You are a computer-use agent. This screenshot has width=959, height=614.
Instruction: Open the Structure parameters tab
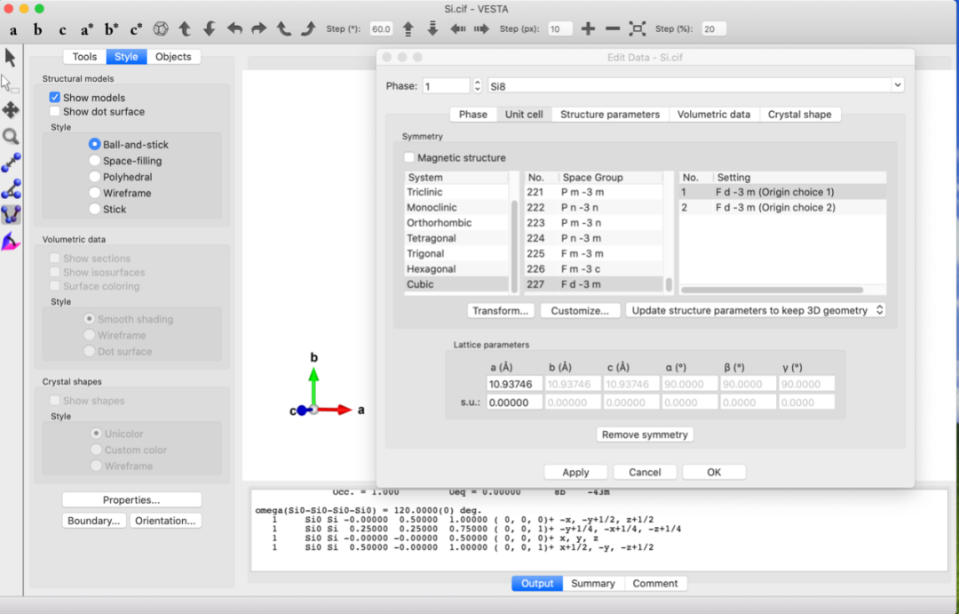click(x=610, y=115)
